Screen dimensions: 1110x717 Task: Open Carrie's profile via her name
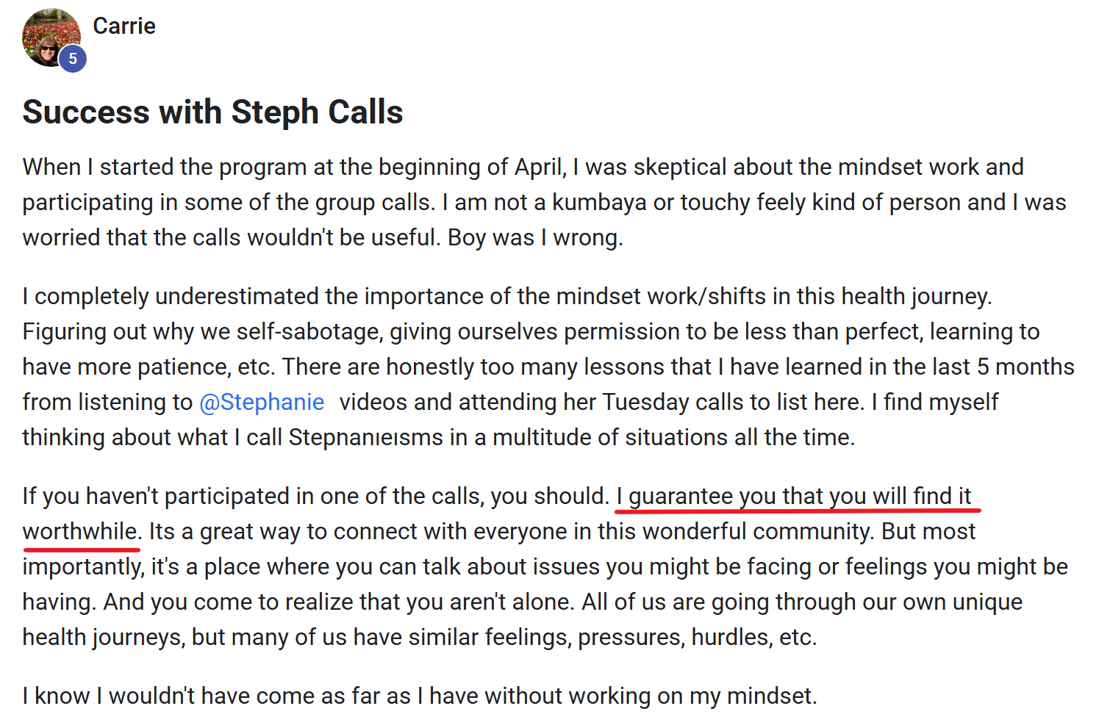124,26
